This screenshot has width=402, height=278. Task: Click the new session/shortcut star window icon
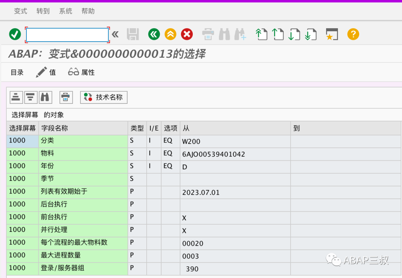click(x=332, y=34)
